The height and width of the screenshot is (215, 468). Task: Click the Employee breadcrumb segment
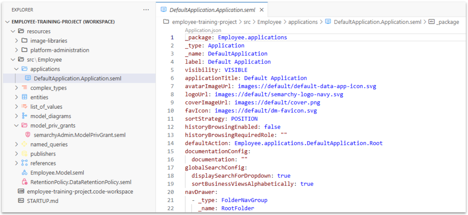point(269,22)
